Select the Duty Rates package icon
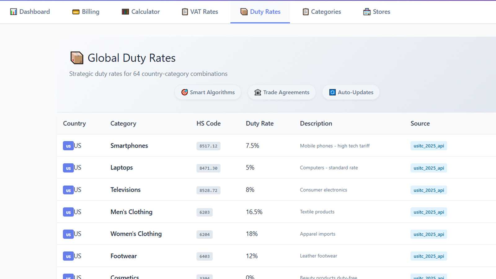The height and width of the screenshot is (279, 496). [244, 12]
